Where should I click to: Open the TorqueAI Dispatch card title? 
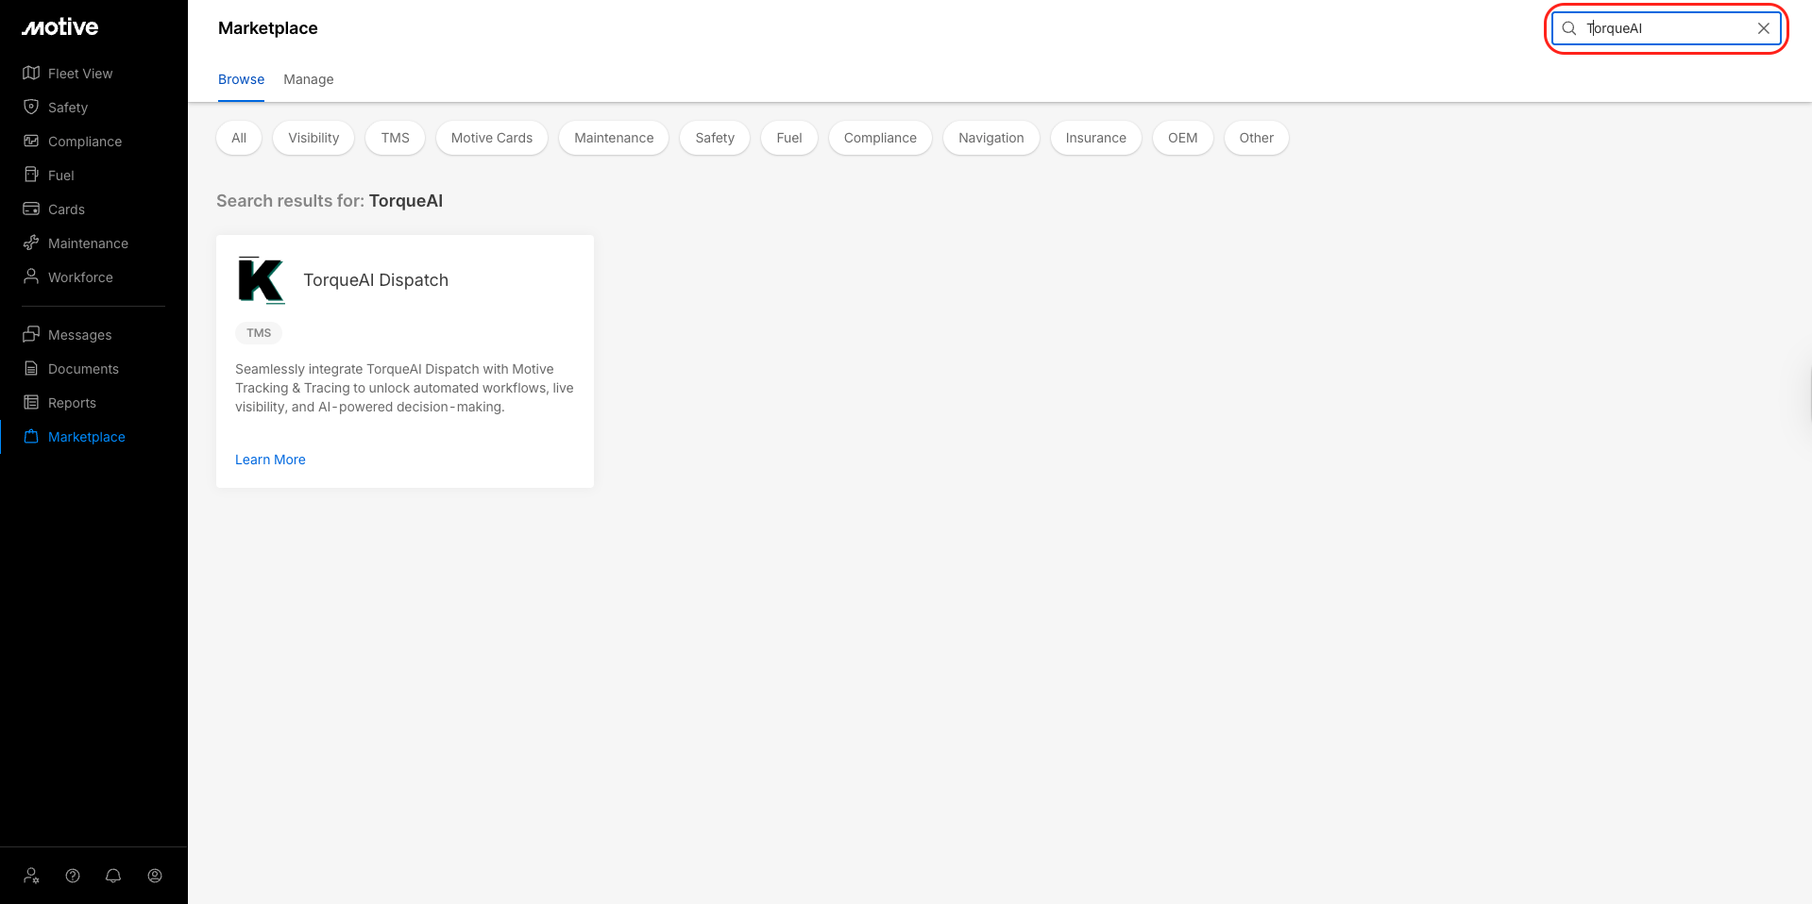point(376,280)
